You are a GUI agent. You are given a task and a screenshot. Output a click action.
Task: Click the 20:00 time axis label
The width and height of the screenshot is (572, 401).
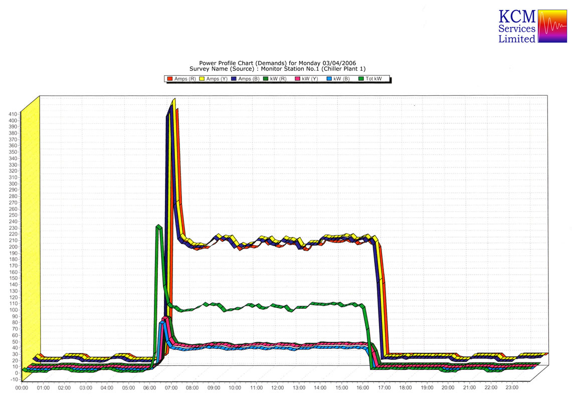(x=448, y=388)
